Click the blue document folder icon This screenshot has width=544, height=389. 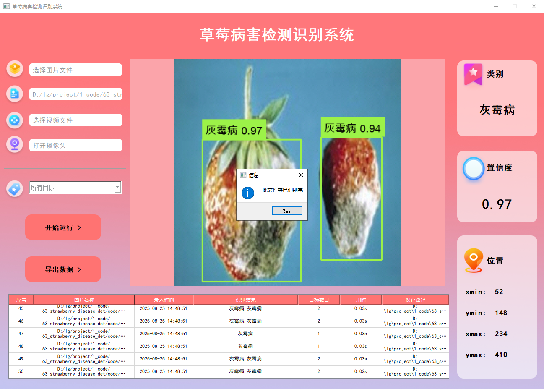(x=14, y=94)
